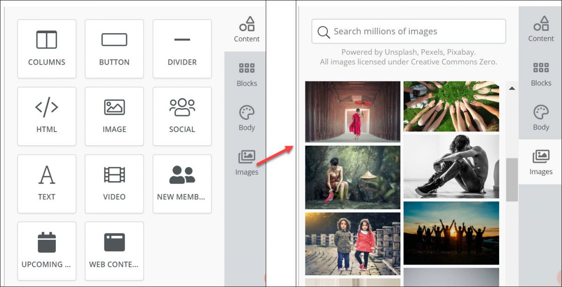562x287 pixels.
Task: Switch to Blocks tab in left panel
Action: click(246, 74)
